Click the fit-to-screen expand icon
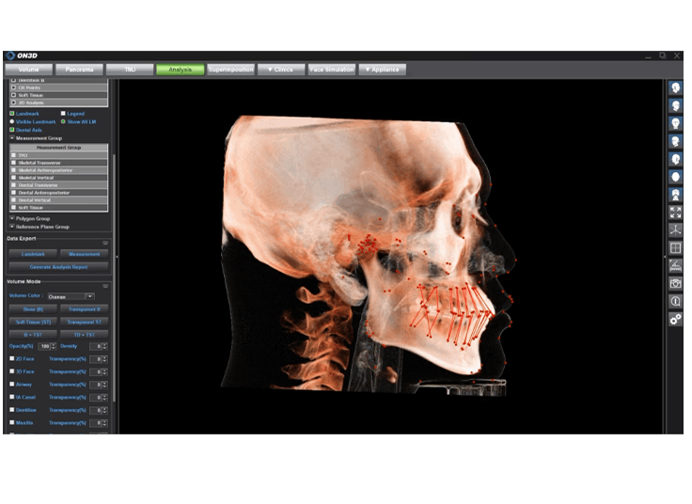692x504 pixels. click(x=675, y=212)
